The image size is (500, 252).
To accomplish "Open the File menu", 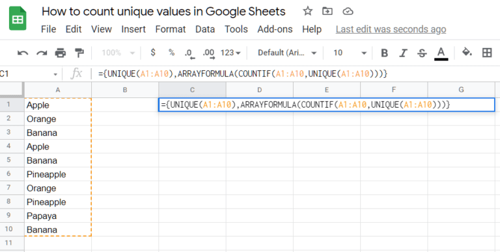I will click(48, 29).
